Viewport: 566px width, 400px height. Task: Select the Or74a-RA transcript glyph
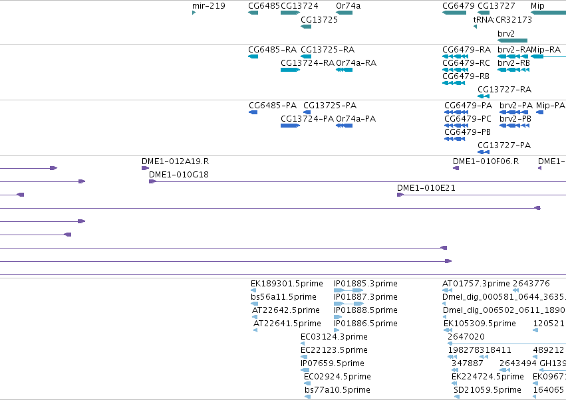(x=344, y=70)
